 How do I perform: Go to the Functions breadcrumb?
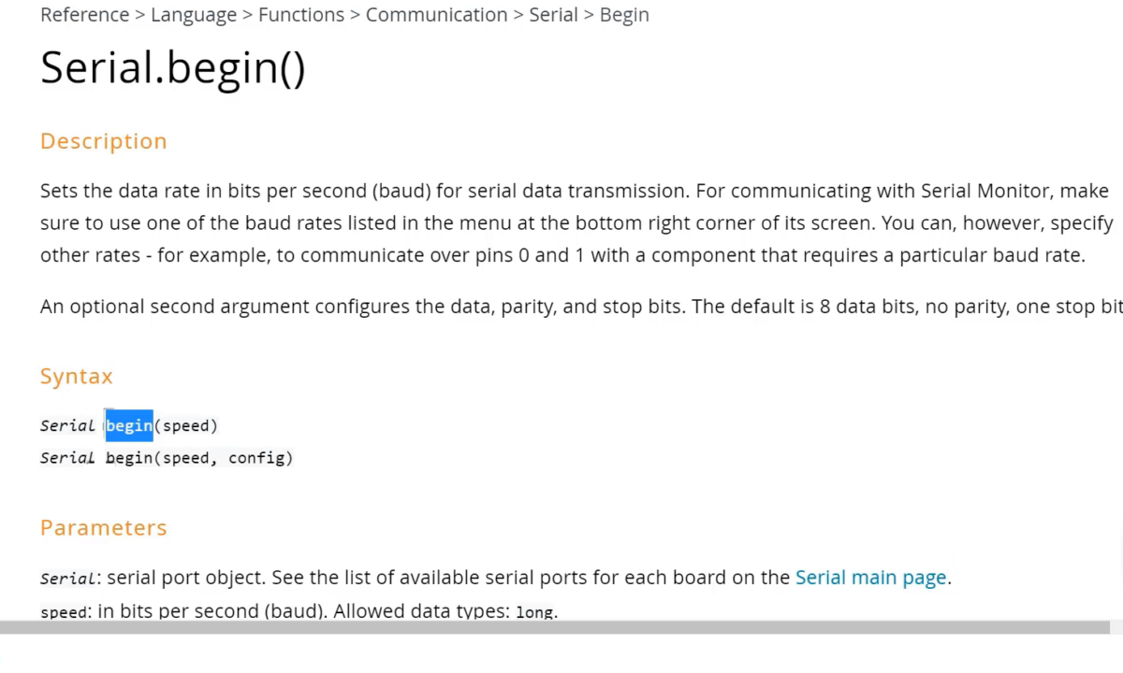(x=300, y=15)
